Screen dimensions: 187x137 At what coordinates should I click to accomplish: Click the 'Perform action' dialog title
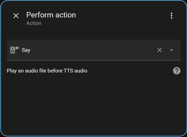tap(51, 15)
